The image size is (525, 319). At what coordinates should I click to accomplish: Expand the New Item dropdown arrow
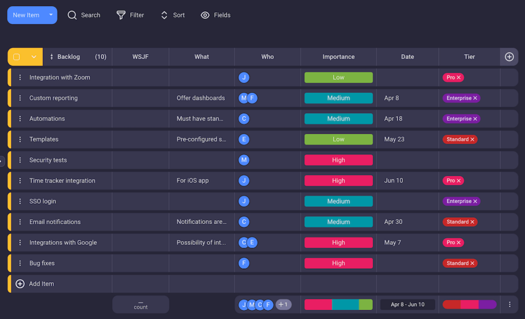(x=51, y=15)
